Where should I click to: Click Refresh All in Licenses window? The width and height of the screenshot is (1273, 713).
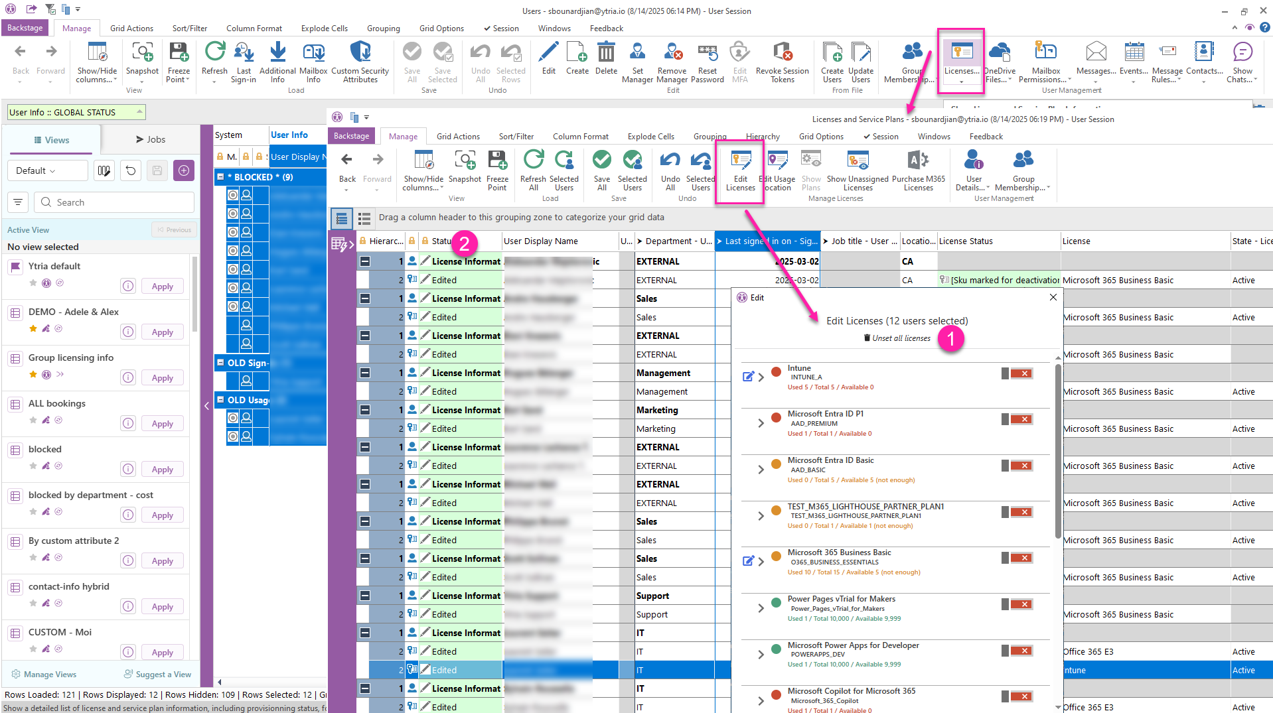[533, 170]
